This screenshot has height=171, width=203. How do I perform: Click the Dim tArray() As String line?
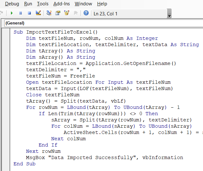pos(61,51)
